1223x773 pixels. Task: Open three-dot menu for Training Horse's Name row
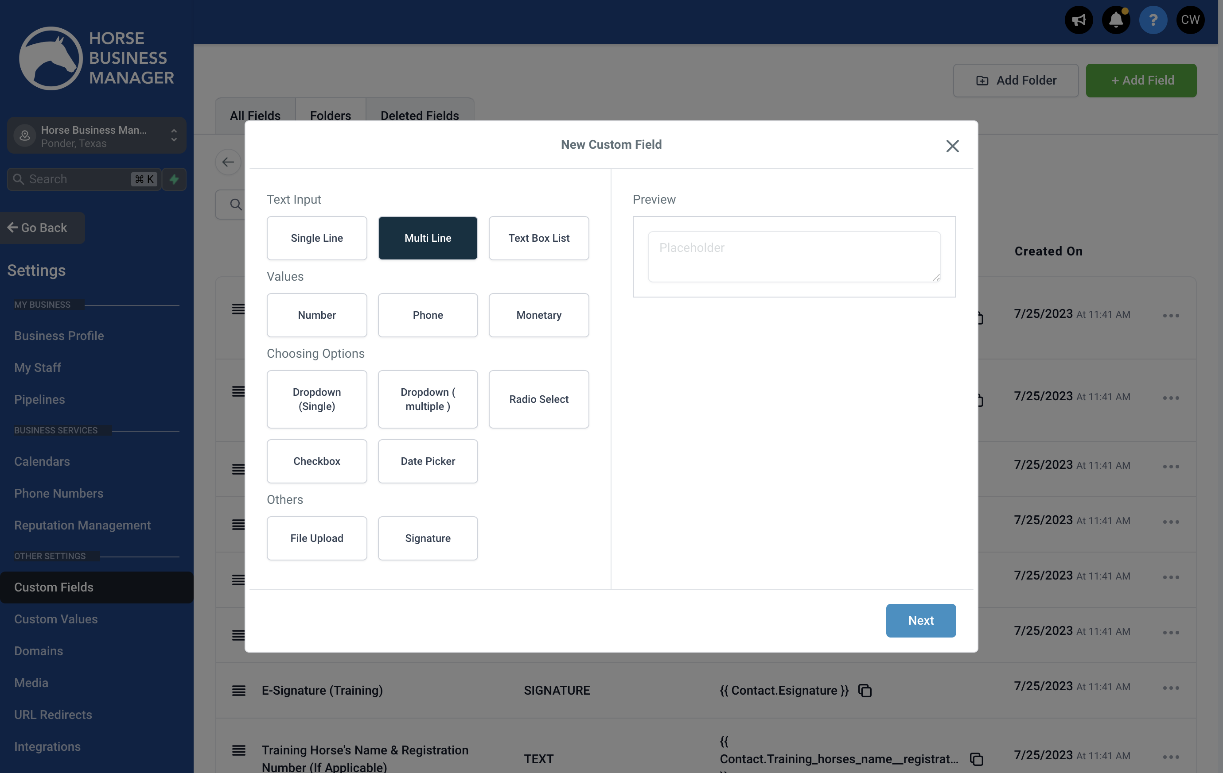point(1171,757)
